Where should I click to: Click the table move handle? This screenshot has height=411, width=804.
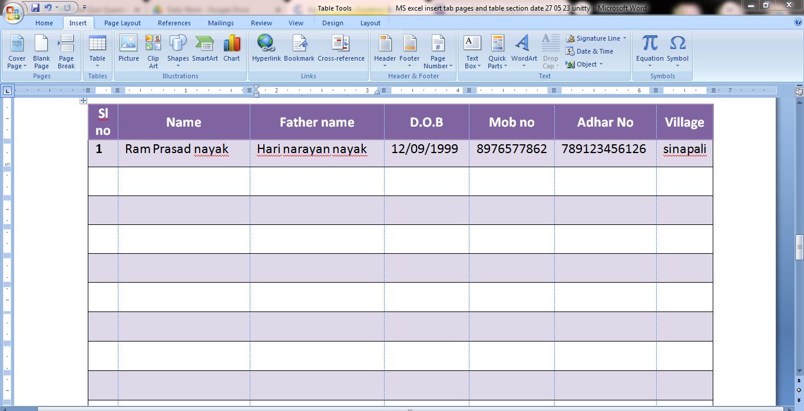click(84, 101)
